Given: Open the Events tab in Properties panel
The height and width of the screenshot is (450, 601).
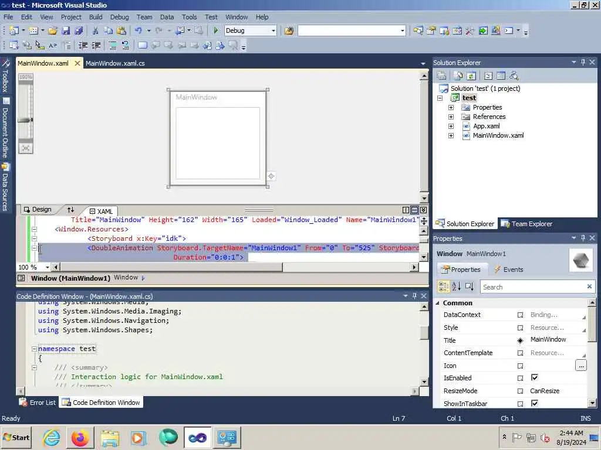Looking at the screenshot, I should point(509,270).
